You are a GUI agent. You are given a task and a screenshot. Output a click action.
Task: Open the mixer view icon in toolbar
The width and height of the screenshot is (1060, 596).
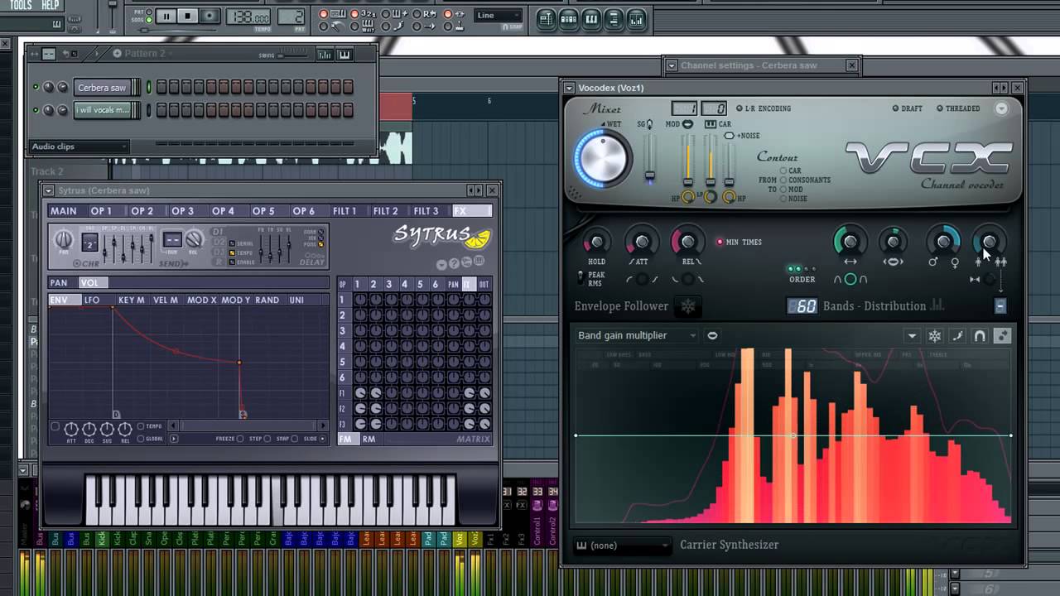tap(635, 19)
